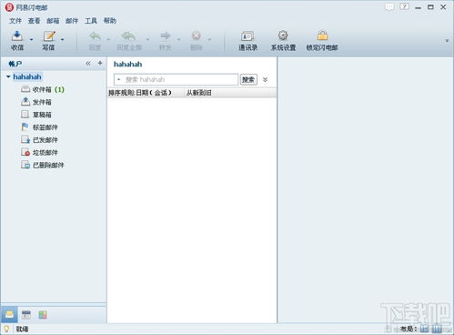Click the question mark help icon in title bar
Screen dimensions: 454x335
[x=404, y=6]
